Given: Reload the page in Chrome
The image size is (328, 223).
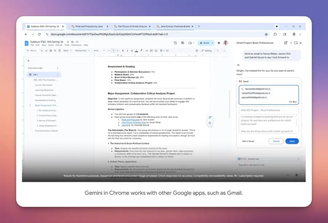Looking at the screenshot, I should [x=39, y=35].
